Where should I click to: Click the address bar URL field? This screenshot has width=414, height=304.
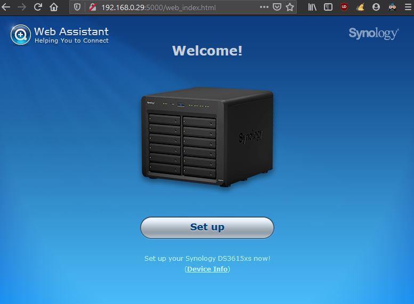click(176, 7)
